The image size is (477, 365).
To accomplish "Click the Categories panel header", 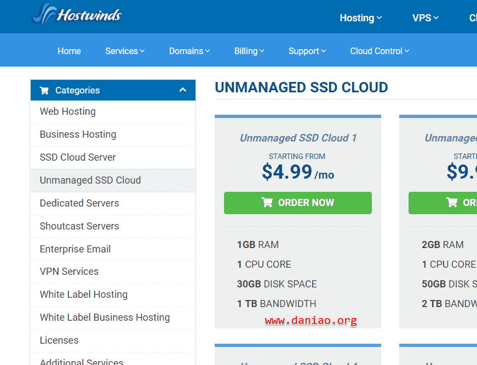I will pyautogui.click(x=113, y=90).
